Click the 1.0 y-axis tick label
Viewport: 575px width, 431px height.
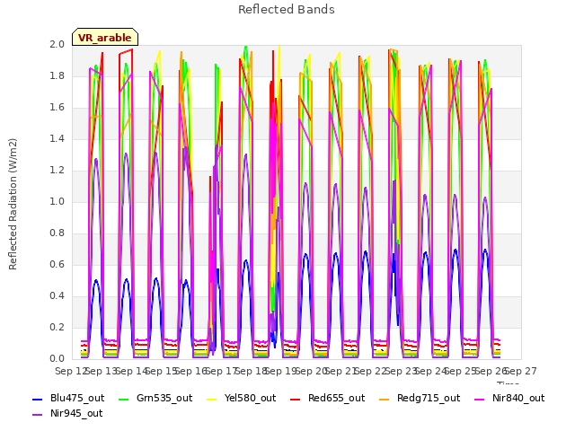[x=57, y=202]
